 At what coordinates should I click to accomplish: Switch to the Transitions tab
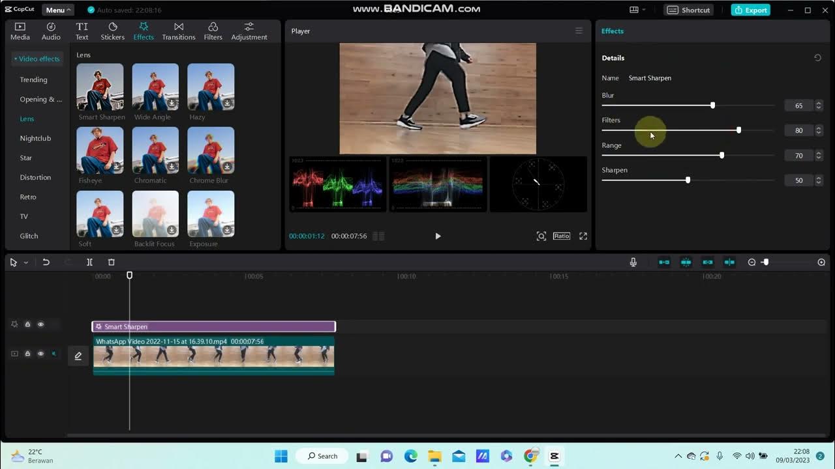point(178,31)
